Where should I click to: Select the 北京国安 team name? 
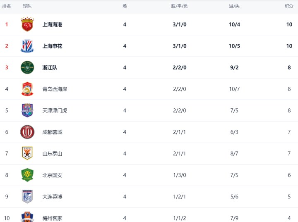[x=52, y=175]
